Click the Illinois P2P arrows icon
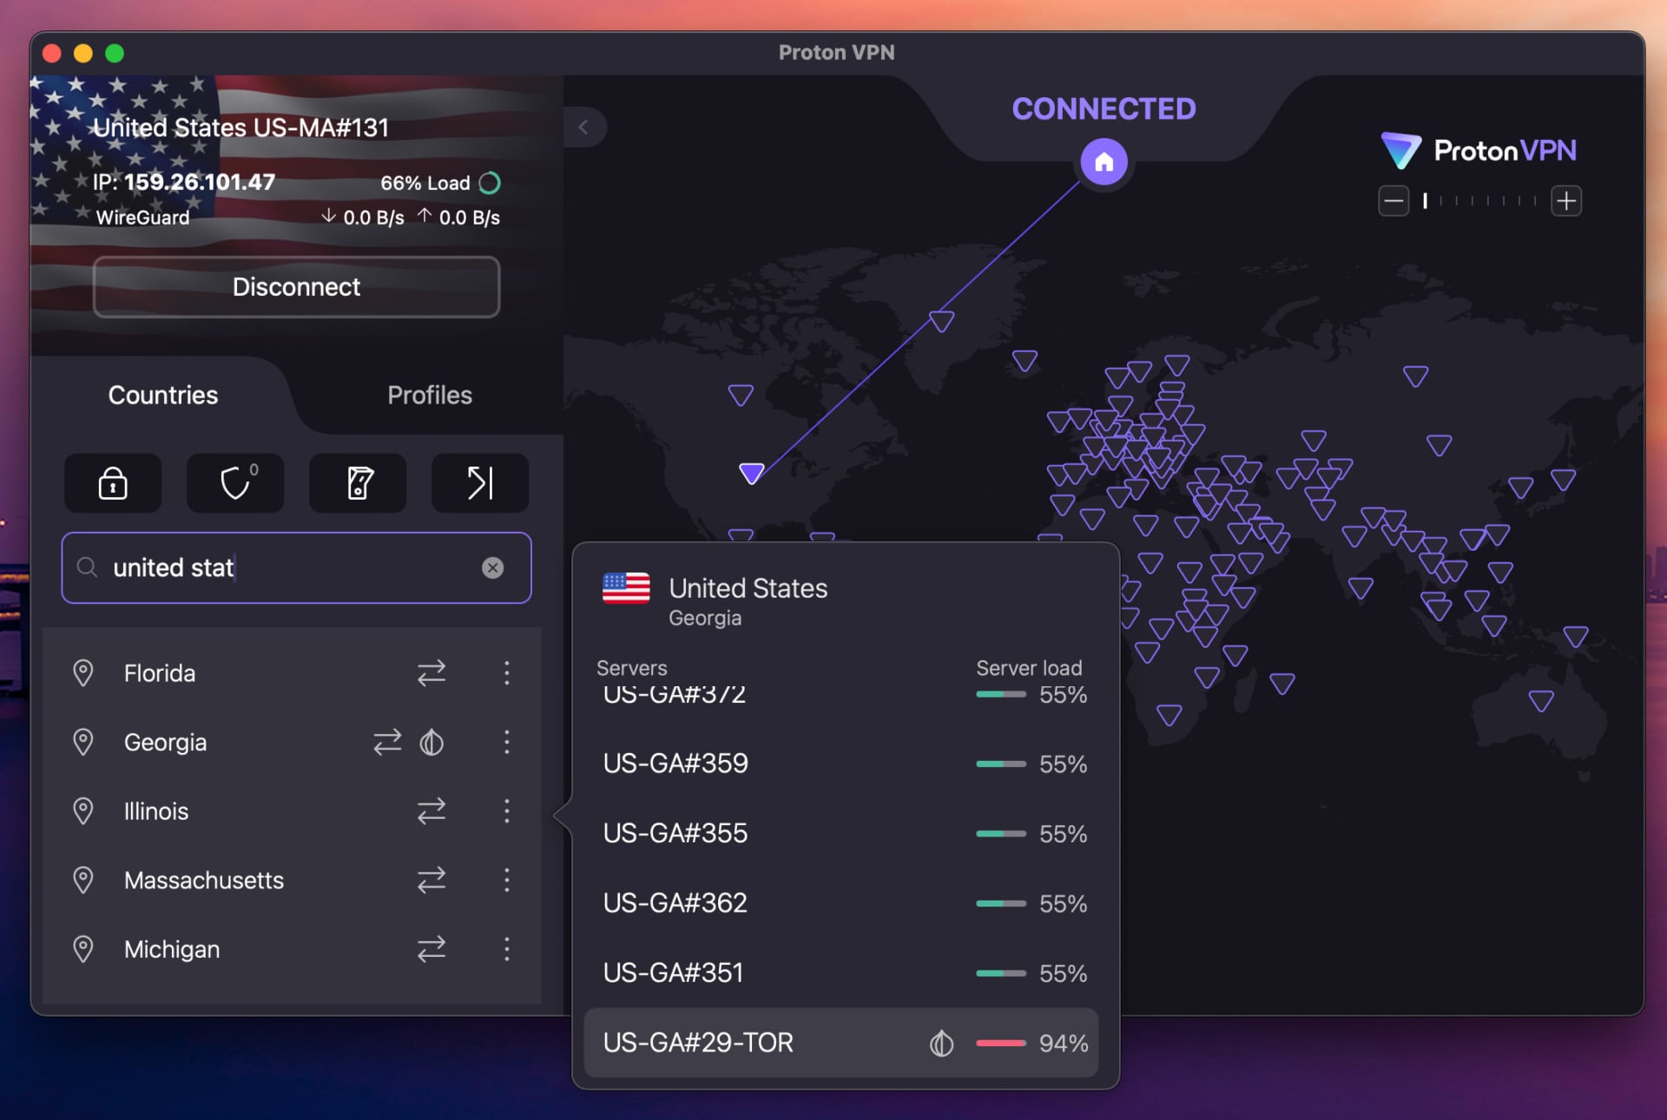 [432, 810]
